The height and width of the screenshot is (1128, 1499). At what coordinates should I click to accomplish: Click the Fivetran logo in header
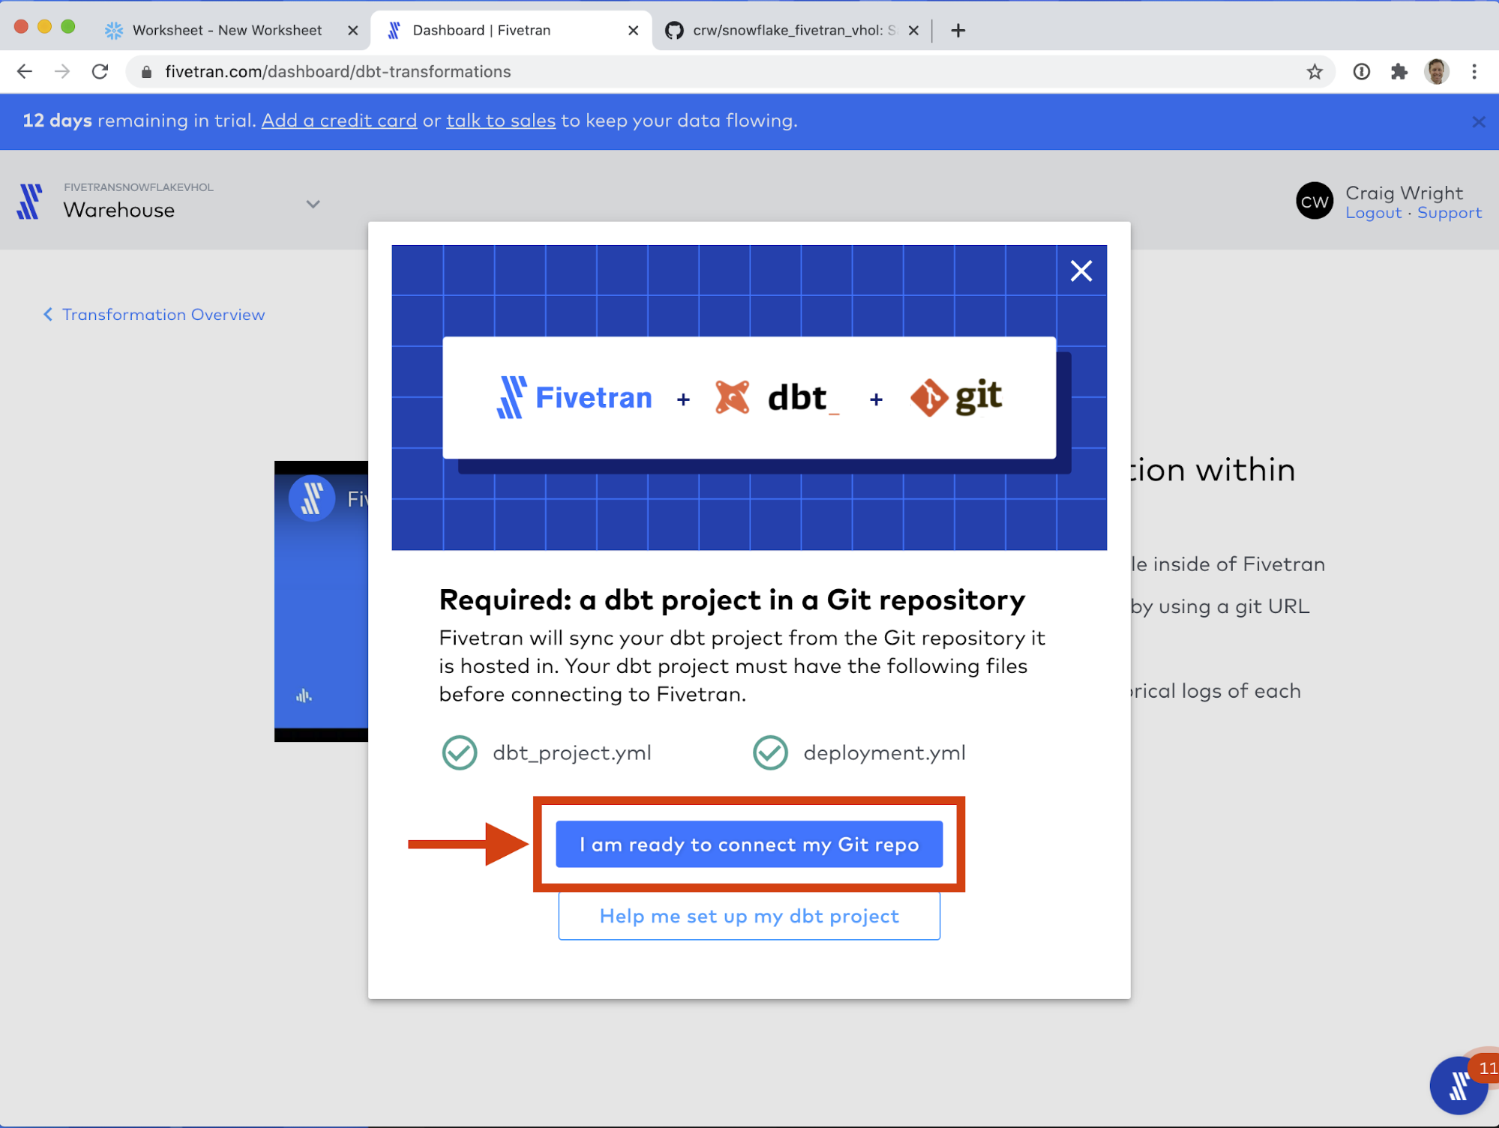pyautogui.click(x=30, y=201)
